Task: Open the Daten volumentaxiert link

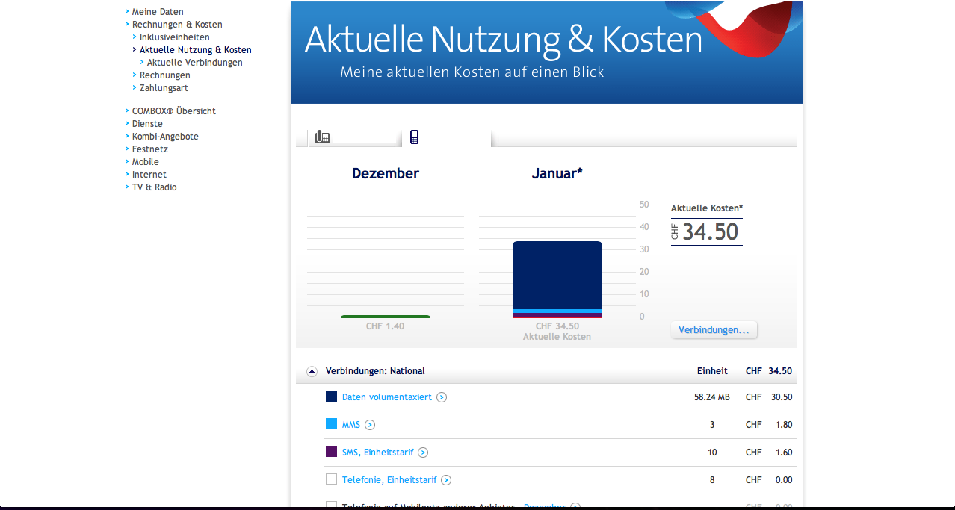Action: pyautogui.click(x=386, y=397)
